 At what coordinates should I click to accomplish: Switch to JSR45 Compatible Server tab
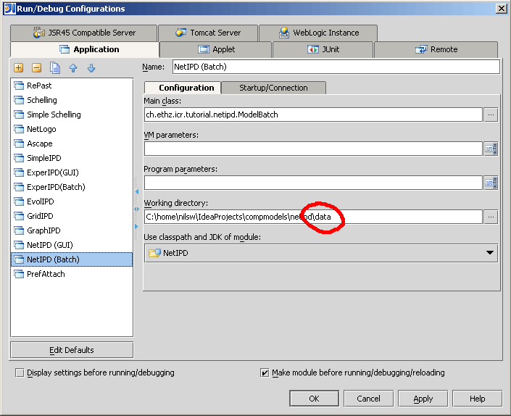coord(84,33)
